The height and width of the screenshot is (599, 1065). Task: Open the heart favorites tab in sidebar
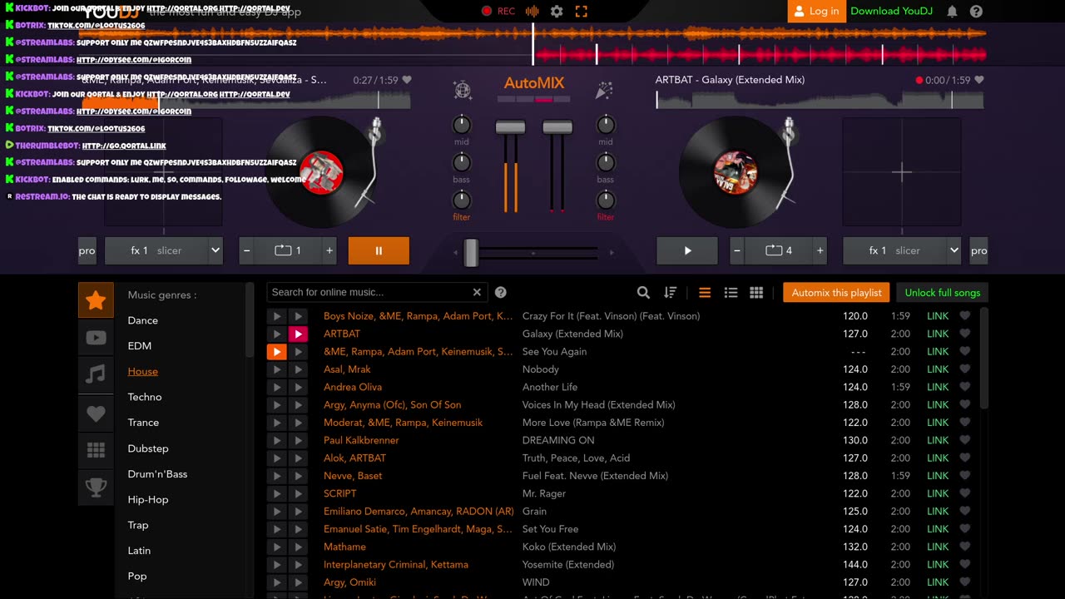pyautogui.click(x=96, y=413)
